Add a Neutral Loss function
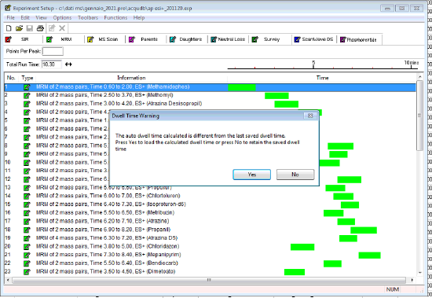432x298 pixels. pos(229,39)
